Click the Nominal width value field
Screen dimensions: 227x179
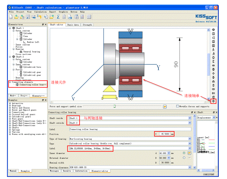(x=165, y=163)
